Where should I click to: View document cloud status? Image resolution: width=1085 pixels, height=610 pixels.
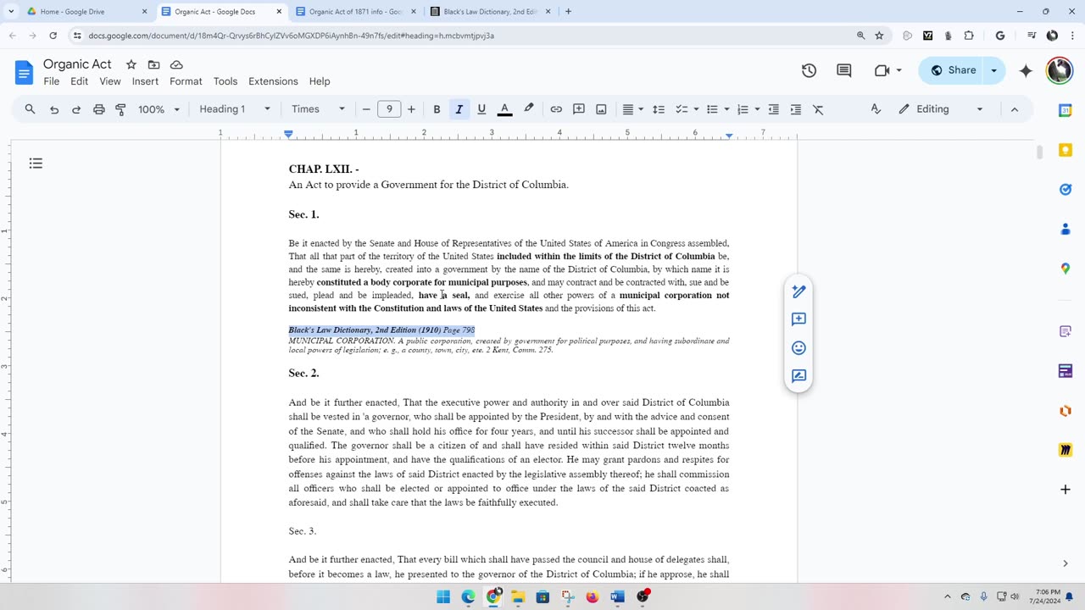(x=176, y=64)
